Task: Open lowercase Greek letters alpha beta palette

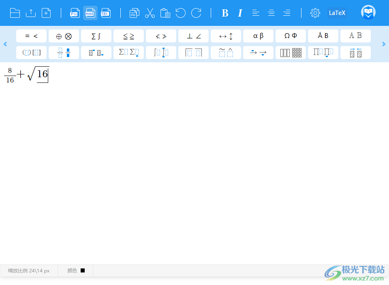Action: [x=258, y=36]
